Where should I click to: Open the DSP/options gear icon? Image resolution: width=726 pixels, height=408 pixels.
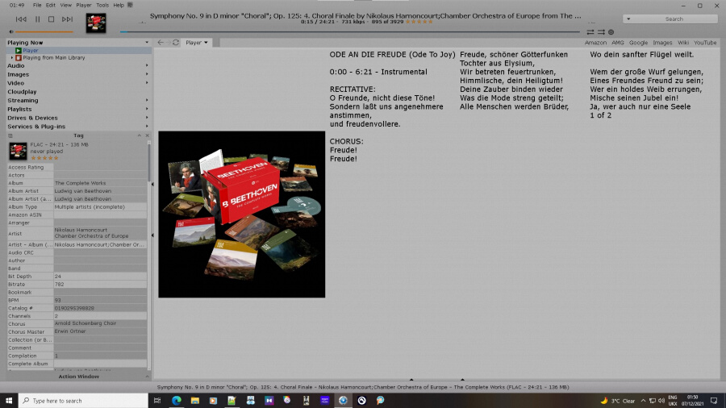611,32
